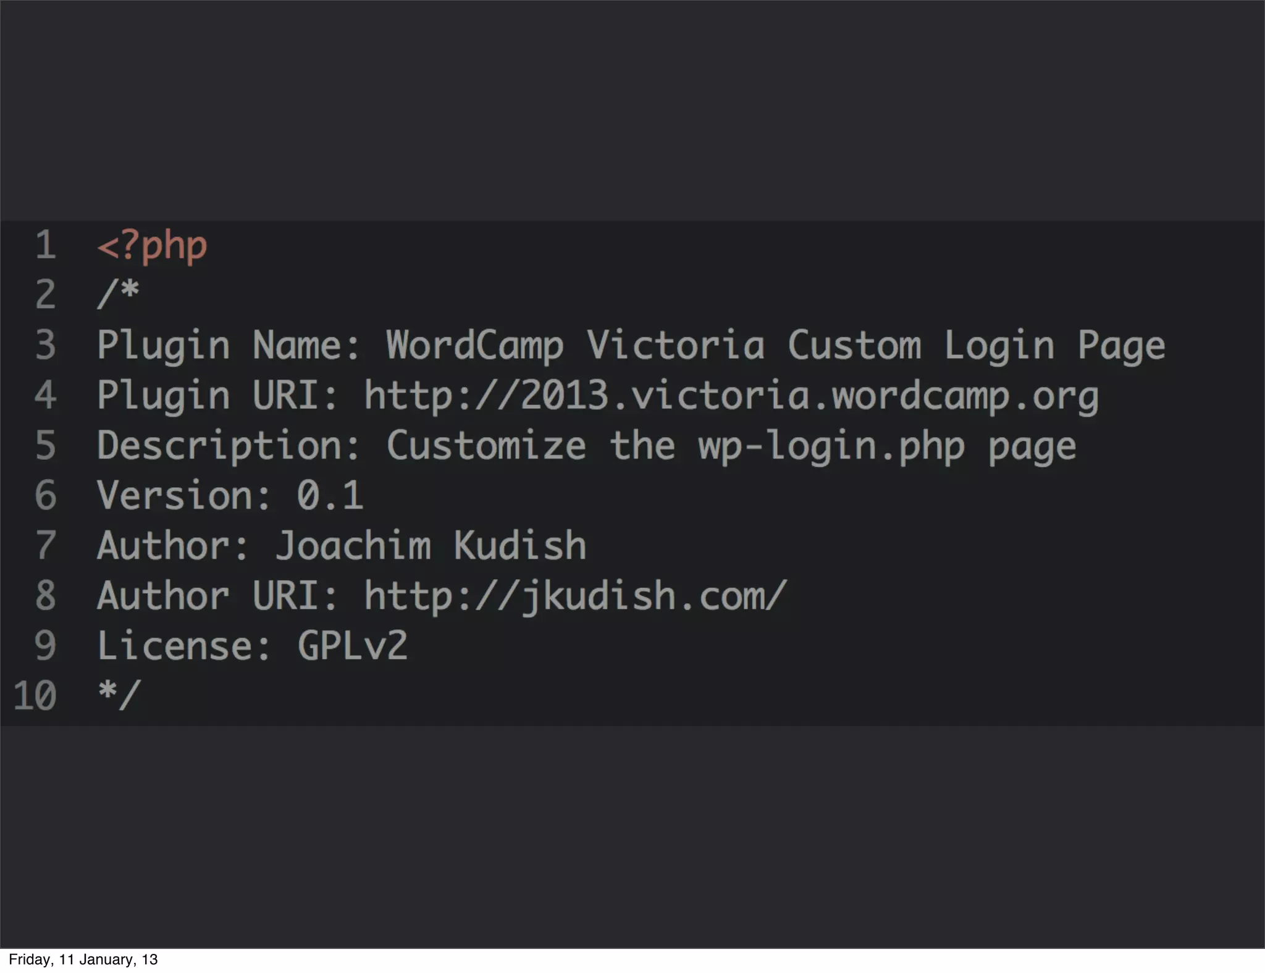
Task: Click line number 10 in gutter
Action: (35, 696)
